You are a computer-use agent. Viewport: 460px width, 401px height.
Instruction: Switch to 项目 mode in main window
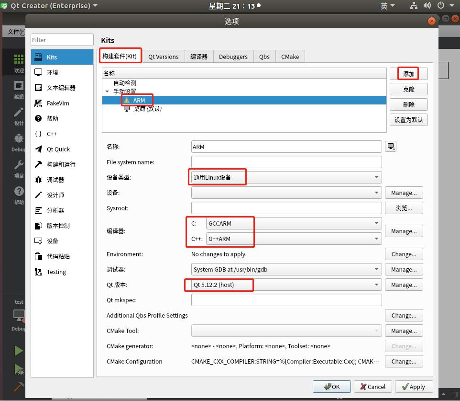tap(19, 169)
